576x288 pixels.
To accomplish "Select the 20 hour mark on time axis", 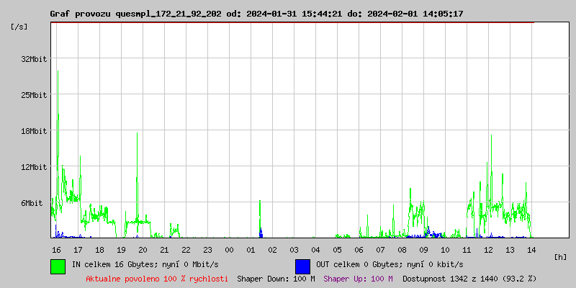I will [x=143, y=250].
